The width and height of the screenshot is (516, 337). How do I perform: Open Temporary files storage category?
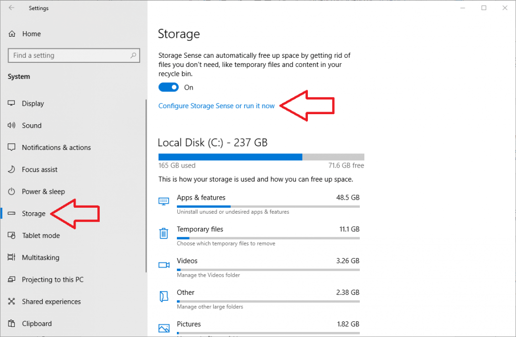[x=259, y=236]
